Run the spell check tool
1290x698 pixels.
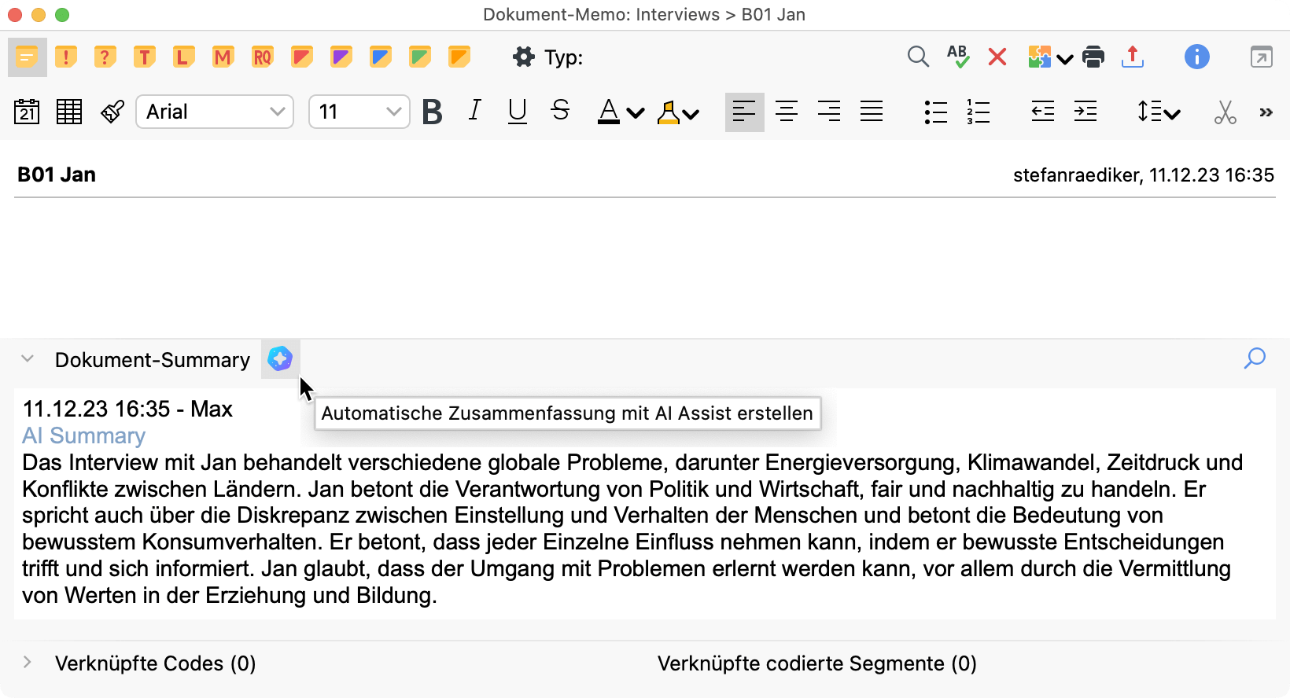[x=958, y=57]
